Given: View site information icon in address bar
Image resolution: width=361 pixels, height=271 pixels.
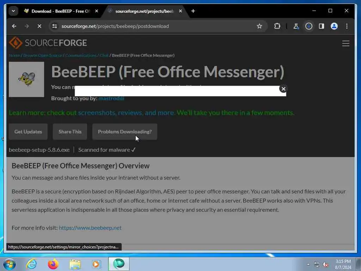Looking at the screenshot, I should coord(55,26).
